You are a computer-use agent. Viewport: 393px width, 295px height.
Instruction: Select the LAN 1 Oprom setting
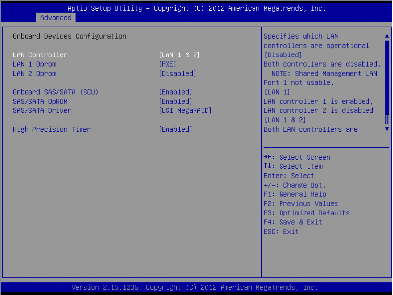click(34, 64)
